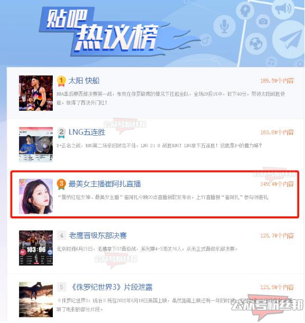Image resolution: width=305 pixels, height=323 pixels.
Task: Click the woman portrait thumbnail
Action: pos(36,196)
